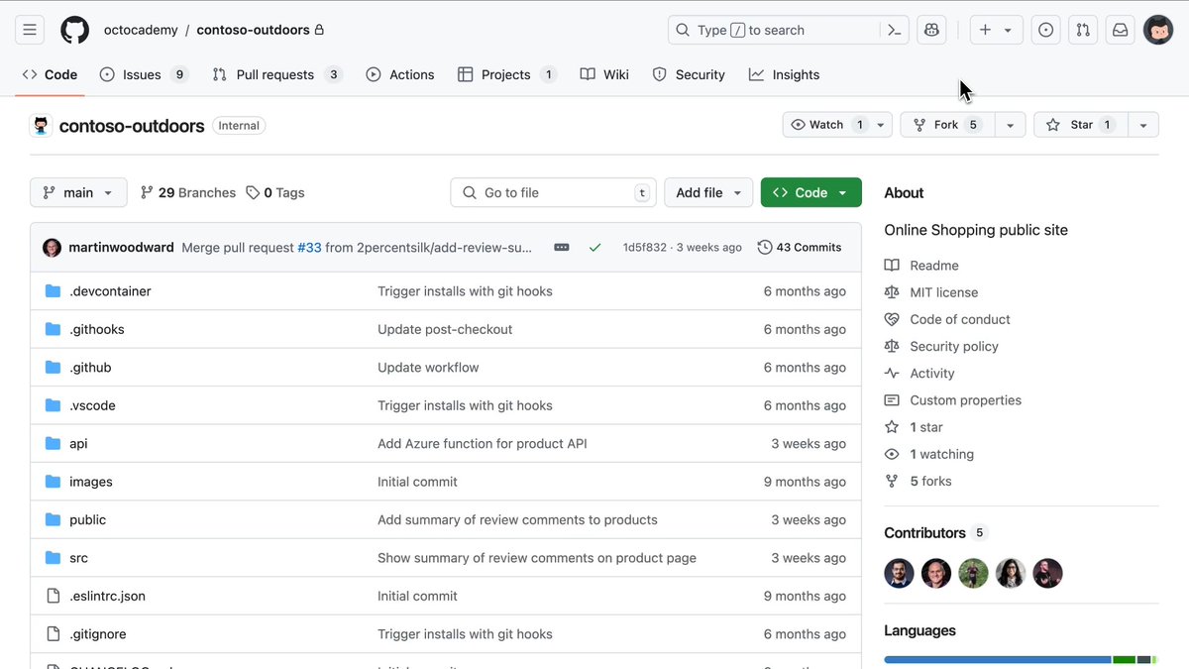Click the GitHub Octocat logo
1189x669 pixels.
(74, 30)
